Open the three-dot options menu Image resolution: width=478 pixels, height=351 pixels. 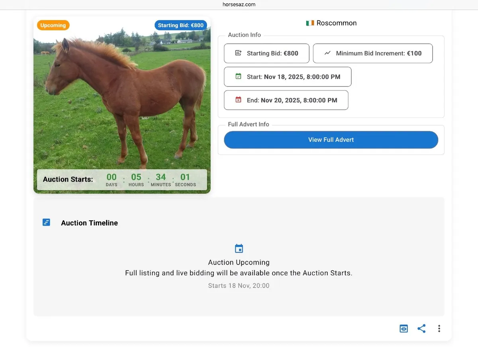tap(439, 328)
